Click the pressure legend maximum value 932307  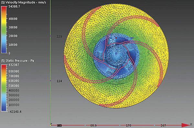click(14, 65)
